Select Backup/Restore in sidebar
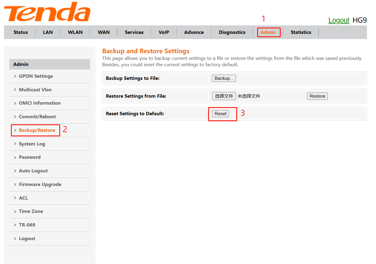 (37, 130)
